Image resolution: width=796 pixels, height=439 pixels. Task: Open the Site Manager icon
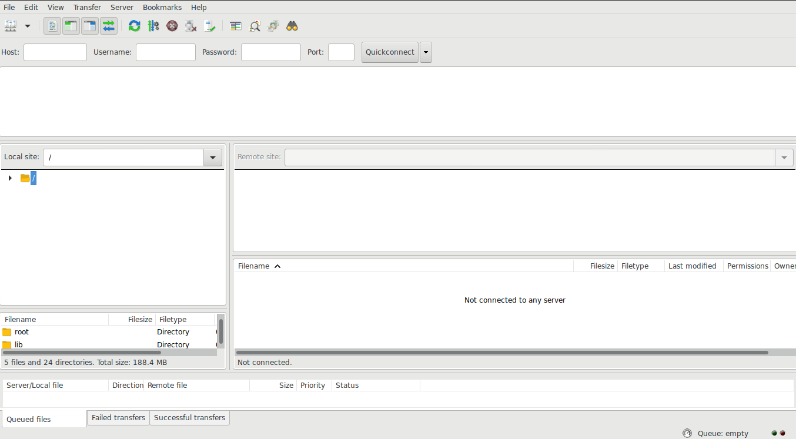tap(11, 26)
